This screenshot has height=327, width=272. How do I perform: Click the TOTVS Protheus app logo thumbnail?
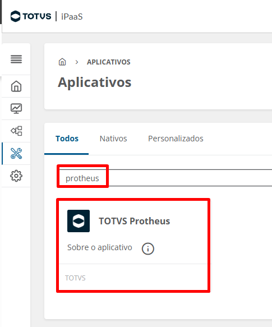click(79, 221)
